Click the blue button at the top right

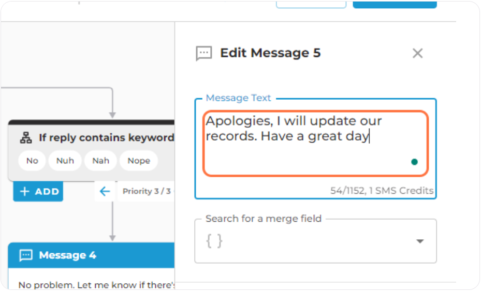coord(395,4)
